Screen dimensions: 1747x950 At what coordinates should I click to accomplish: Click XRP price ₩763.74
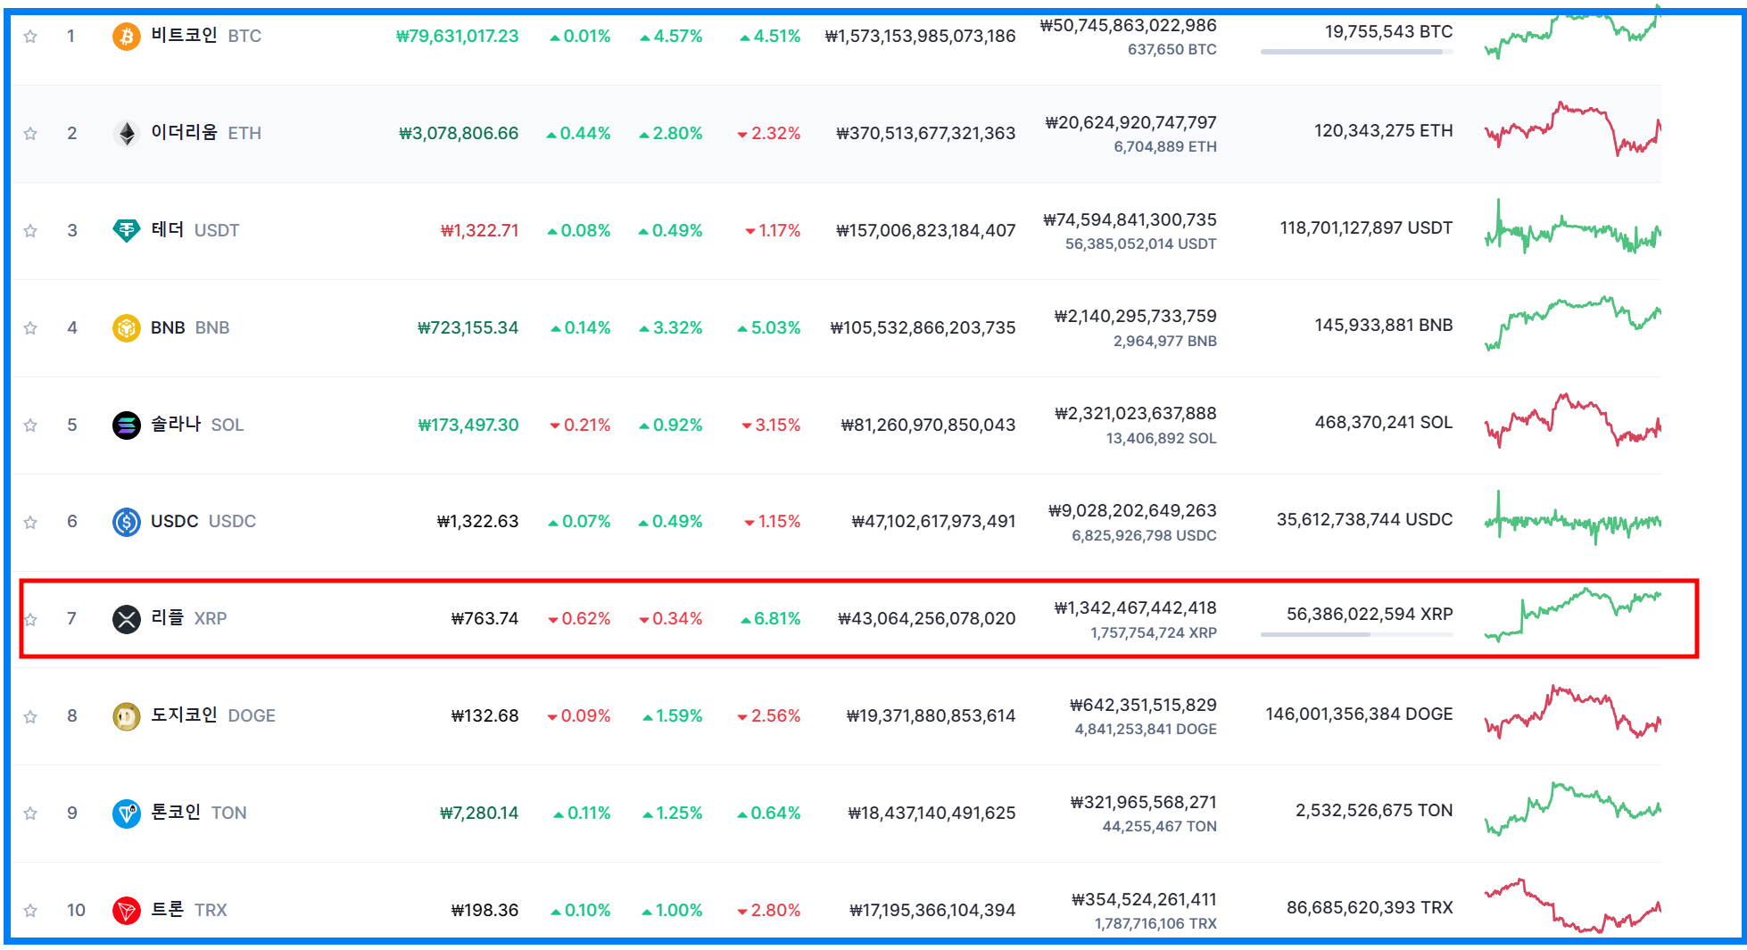(x=484, y=619)
